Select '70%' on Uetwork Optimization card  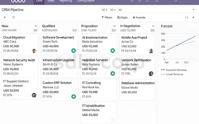coord(127,74)
